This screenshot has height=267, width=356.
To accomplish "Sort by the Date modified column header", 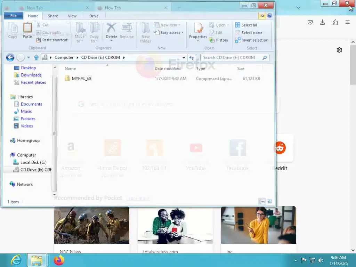I will tap(168, 68).
